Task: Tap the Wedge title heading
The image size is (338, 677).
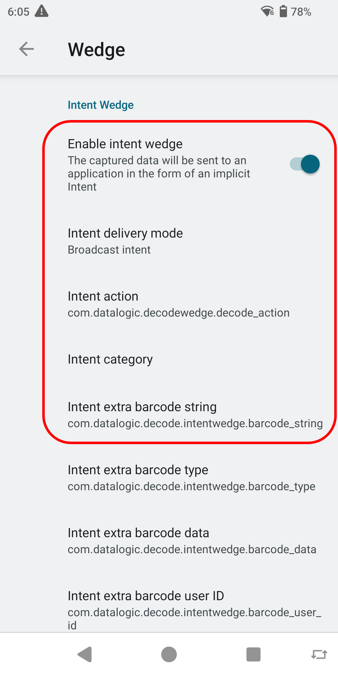Action: pos(96,49)
